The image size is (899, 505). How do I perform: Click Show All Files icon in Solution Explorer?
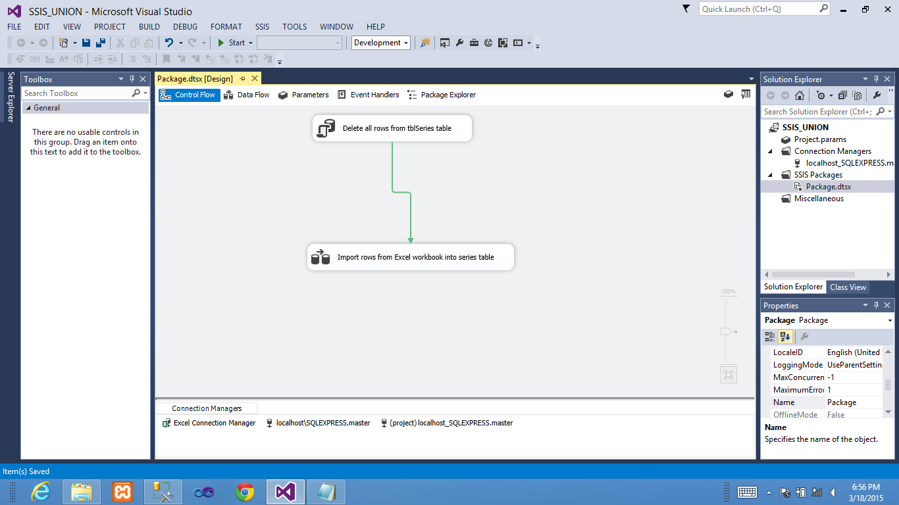pyautogui.click(x=857, y=95)
